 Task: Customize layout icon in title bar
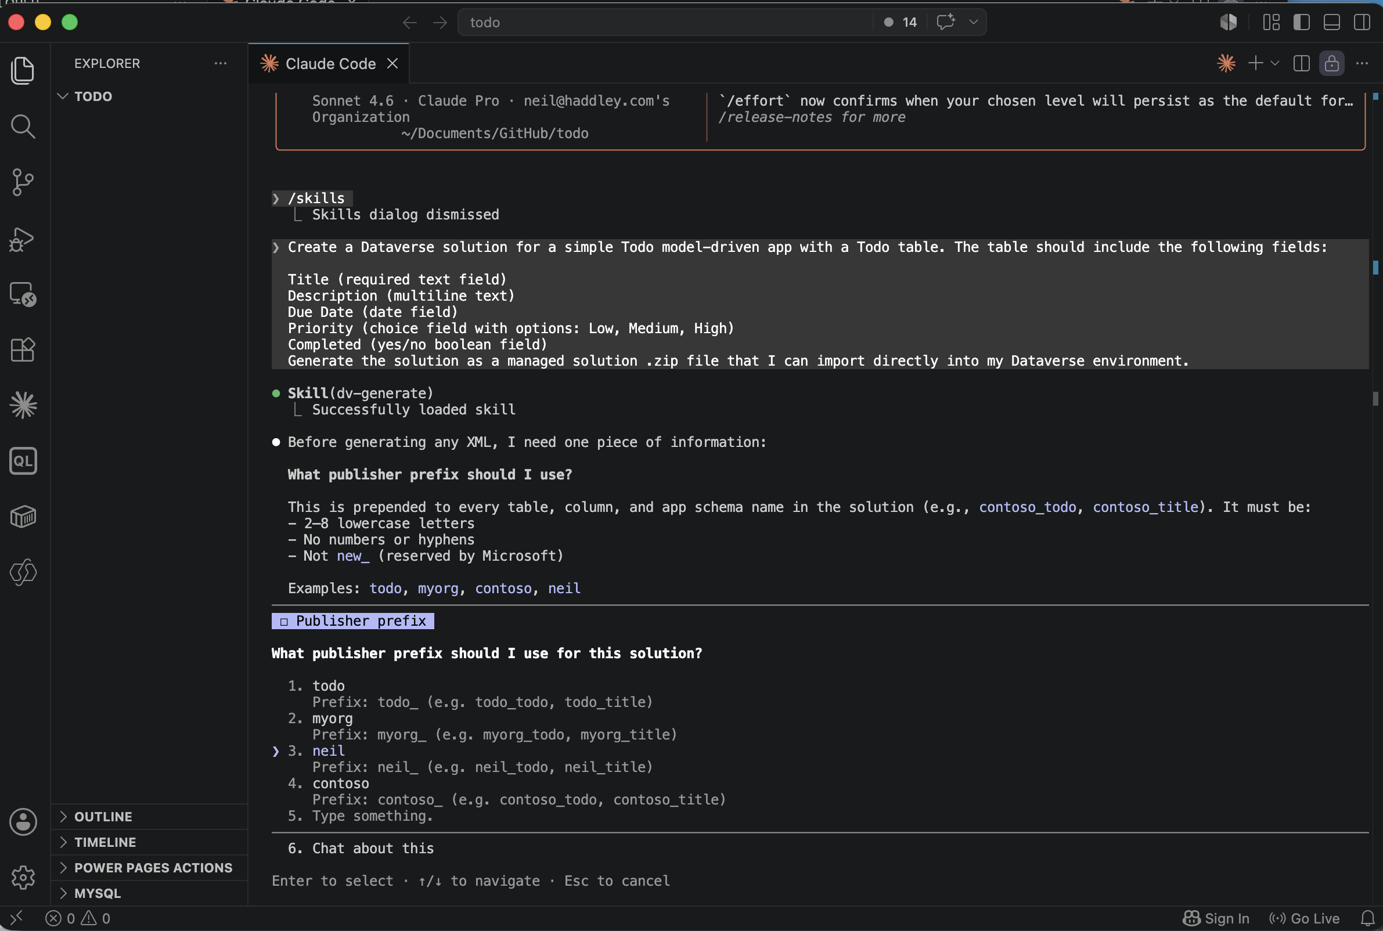(x=1272, y=22)
